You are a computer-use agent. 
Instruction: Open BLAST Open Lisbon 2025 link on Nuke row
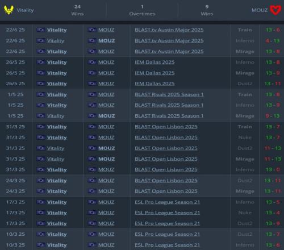(x=166, y=137)
